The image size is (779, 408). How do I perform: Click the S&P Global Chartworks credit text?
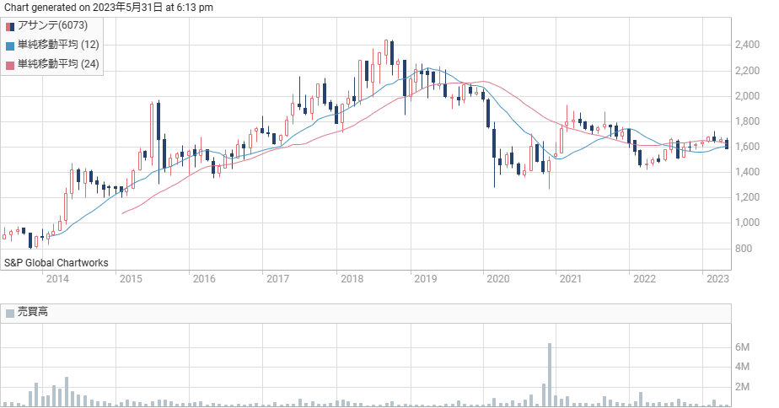coord(56,263)
